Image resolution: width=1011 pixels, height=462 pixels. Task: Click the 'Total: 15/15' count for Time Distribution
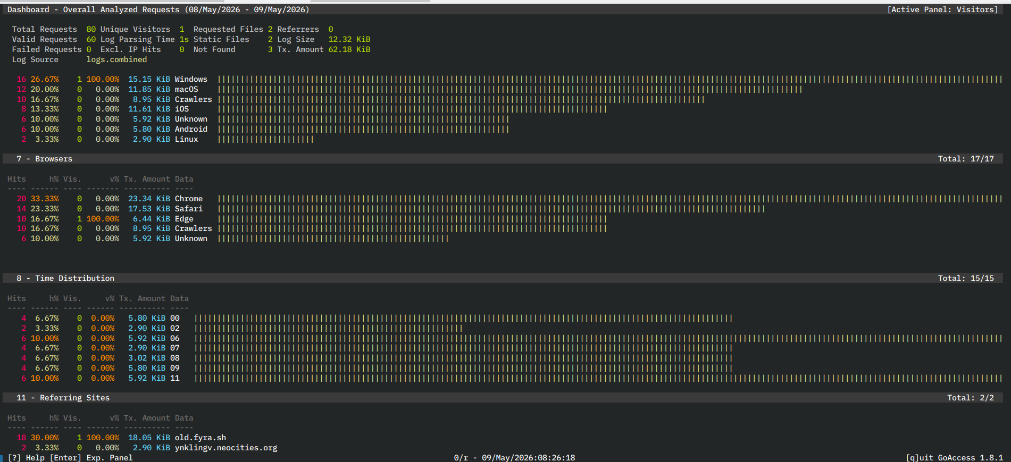(966, 278)
